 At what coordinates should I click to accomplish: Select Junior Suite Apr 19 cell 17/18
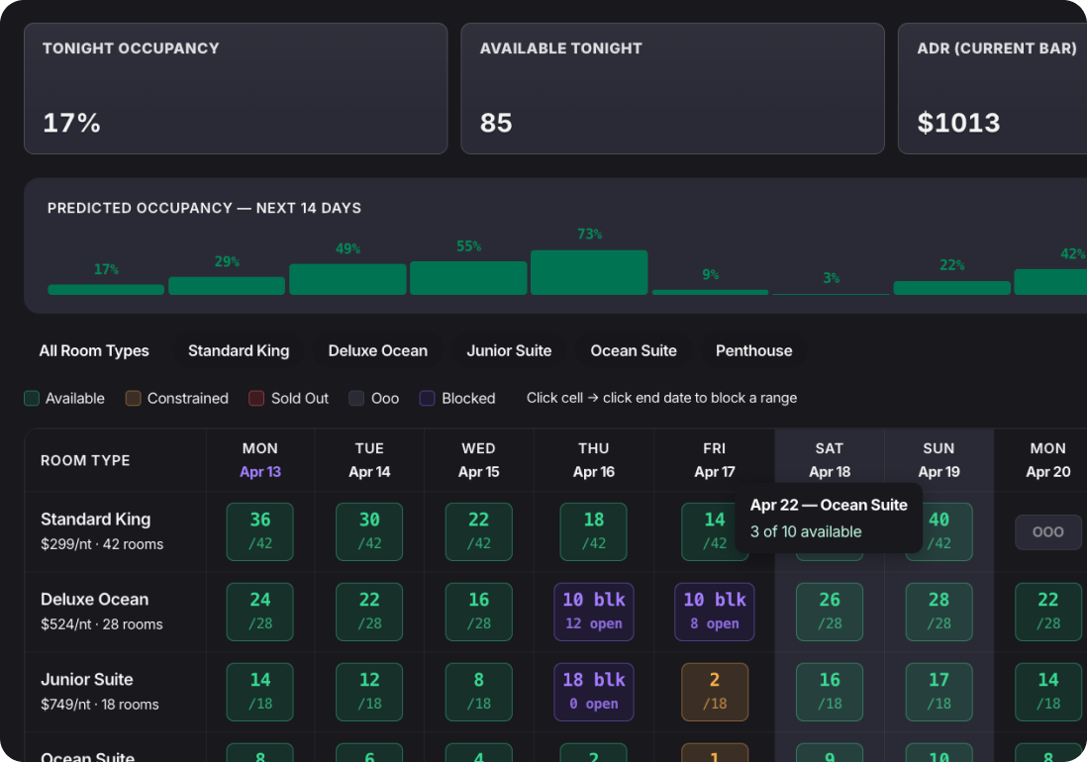tap(939, 692)
